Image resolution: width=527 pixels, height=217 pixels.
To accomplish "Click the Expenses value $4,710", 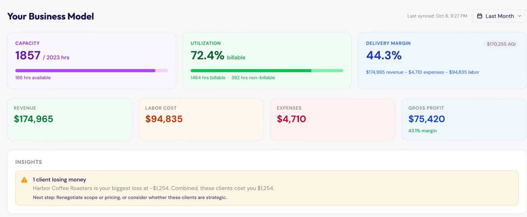I will point(291,119).
